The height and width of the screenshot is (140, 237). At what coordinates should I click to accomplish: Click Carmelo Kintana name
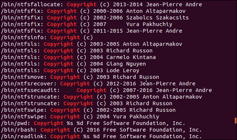[131, 57]
